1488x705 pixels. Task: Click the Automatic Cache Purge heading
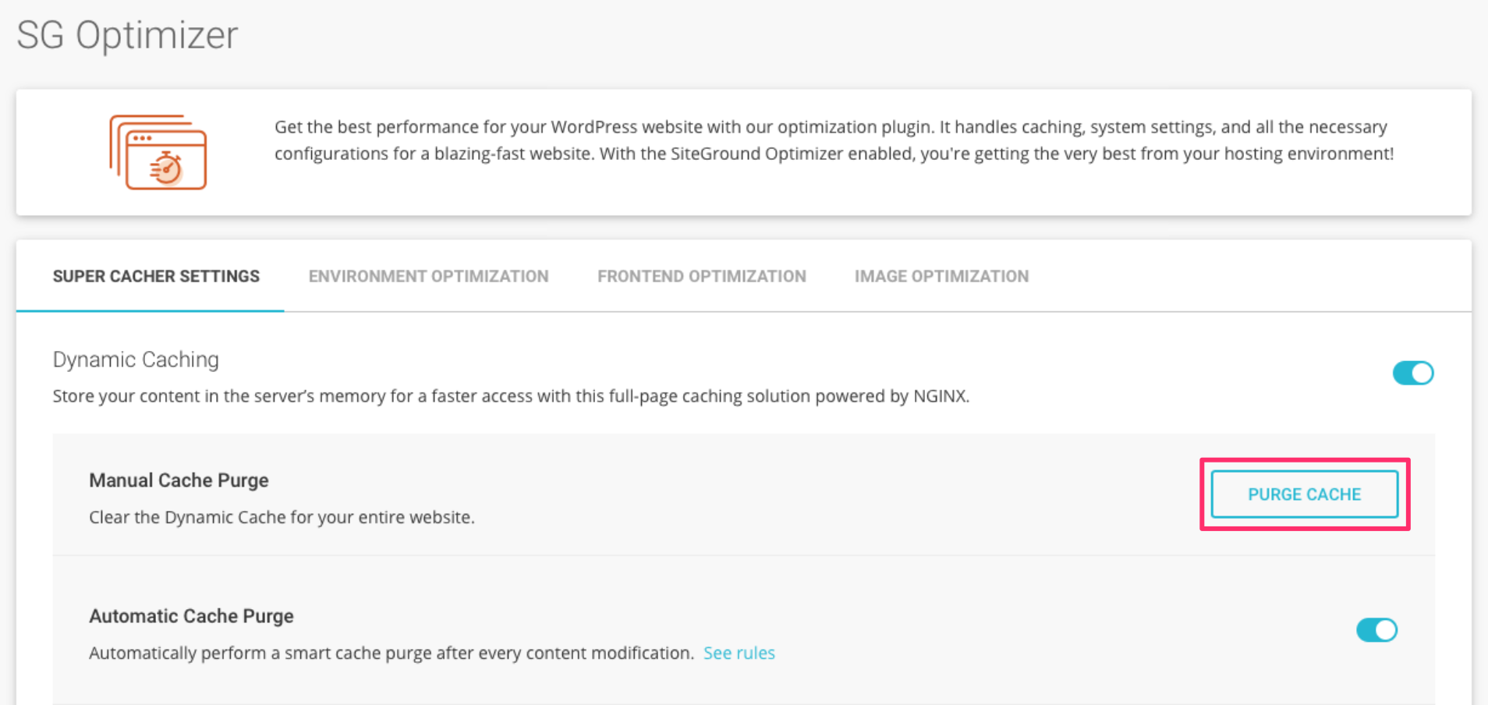(x=191, y=615)
